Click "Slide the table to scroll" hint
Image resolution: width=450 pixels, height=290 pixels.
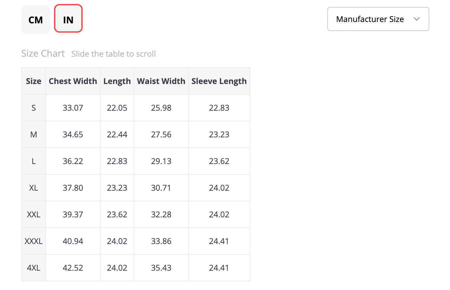113,54
